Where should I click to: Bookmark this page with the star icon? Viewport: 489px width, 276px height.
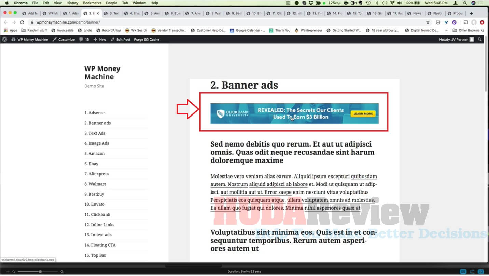[428, 22]
